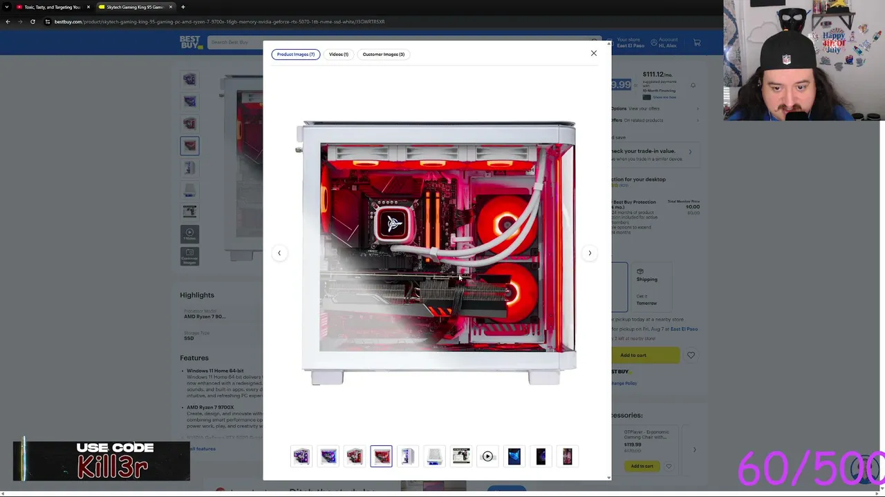Select the seventh thumbnail with black-and-white graphic
Viewport: 885px width, 497px height.
point(461,456)
